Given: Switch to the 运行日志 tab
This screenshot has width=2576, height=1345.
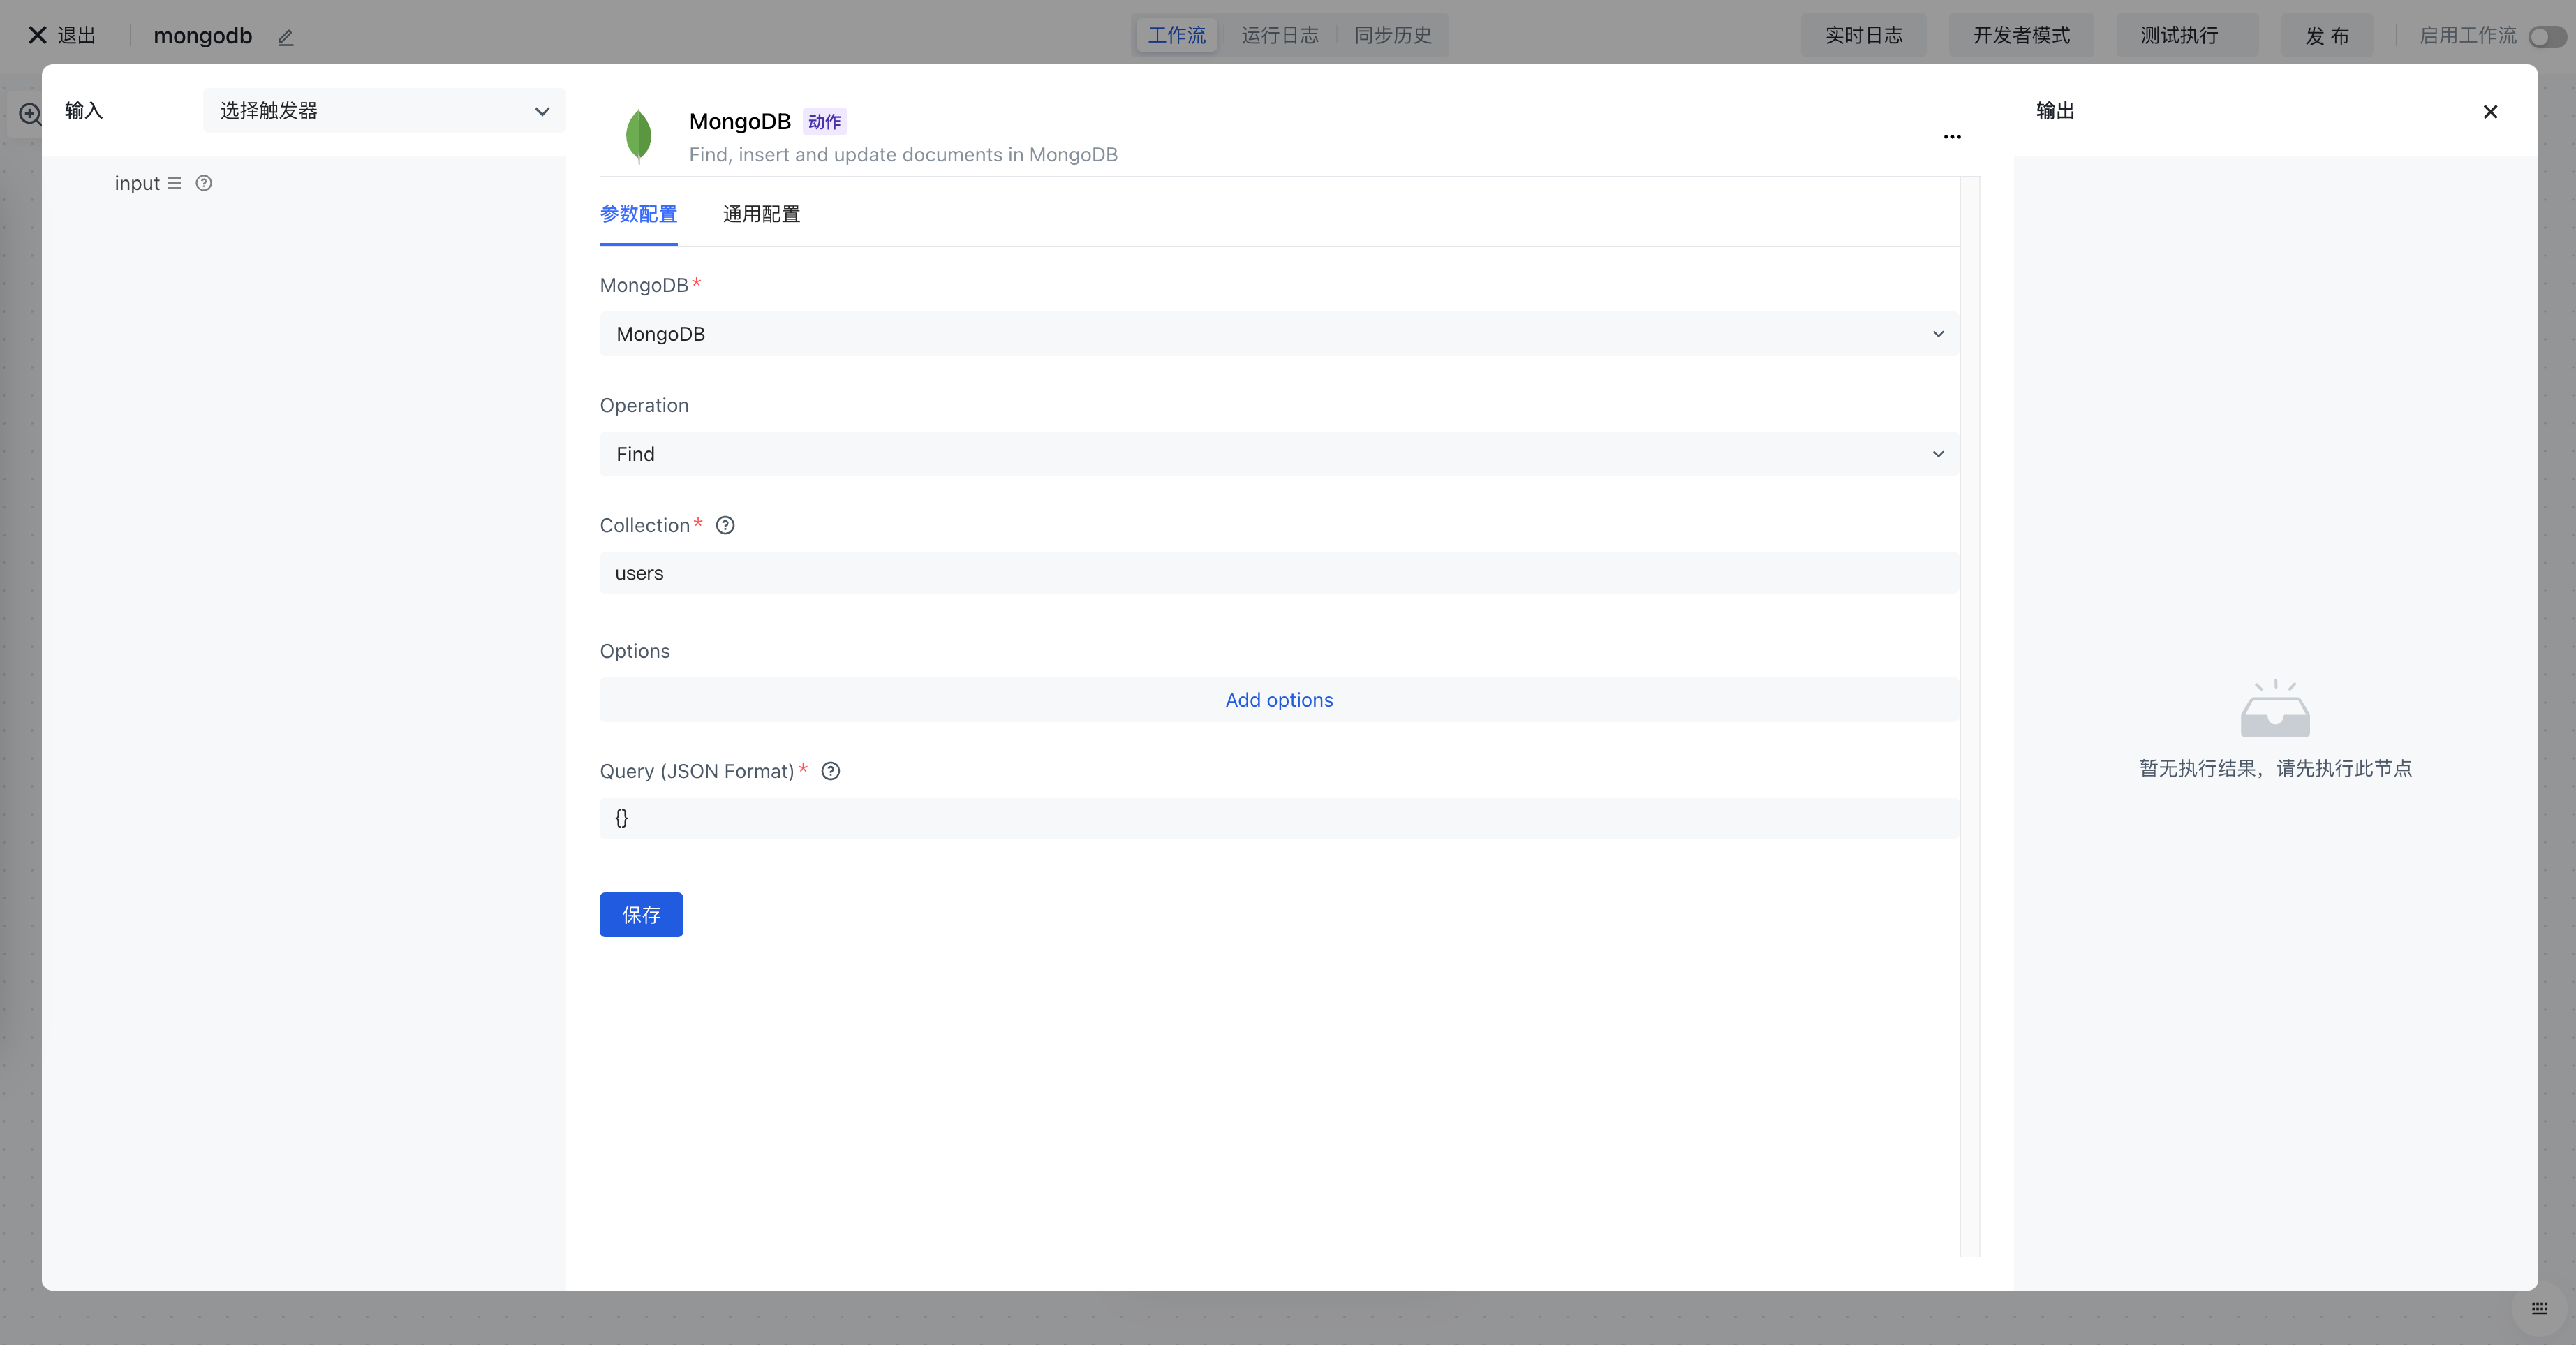Looking at the screenshot, I should point(1279,35).
